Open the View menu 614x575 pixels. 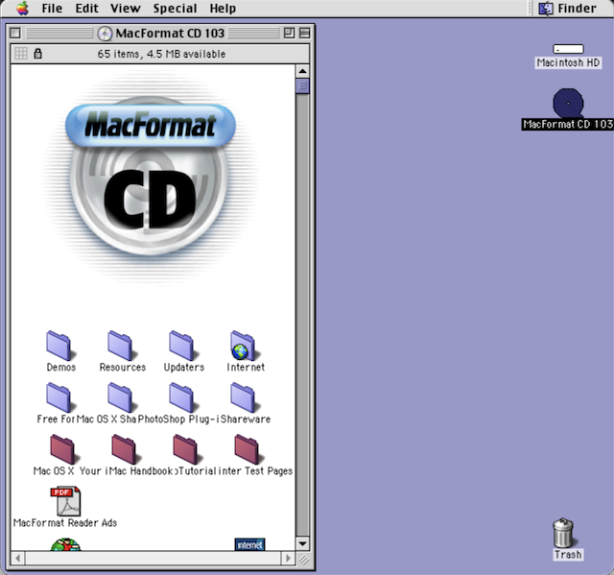click(x=126, y=9)
